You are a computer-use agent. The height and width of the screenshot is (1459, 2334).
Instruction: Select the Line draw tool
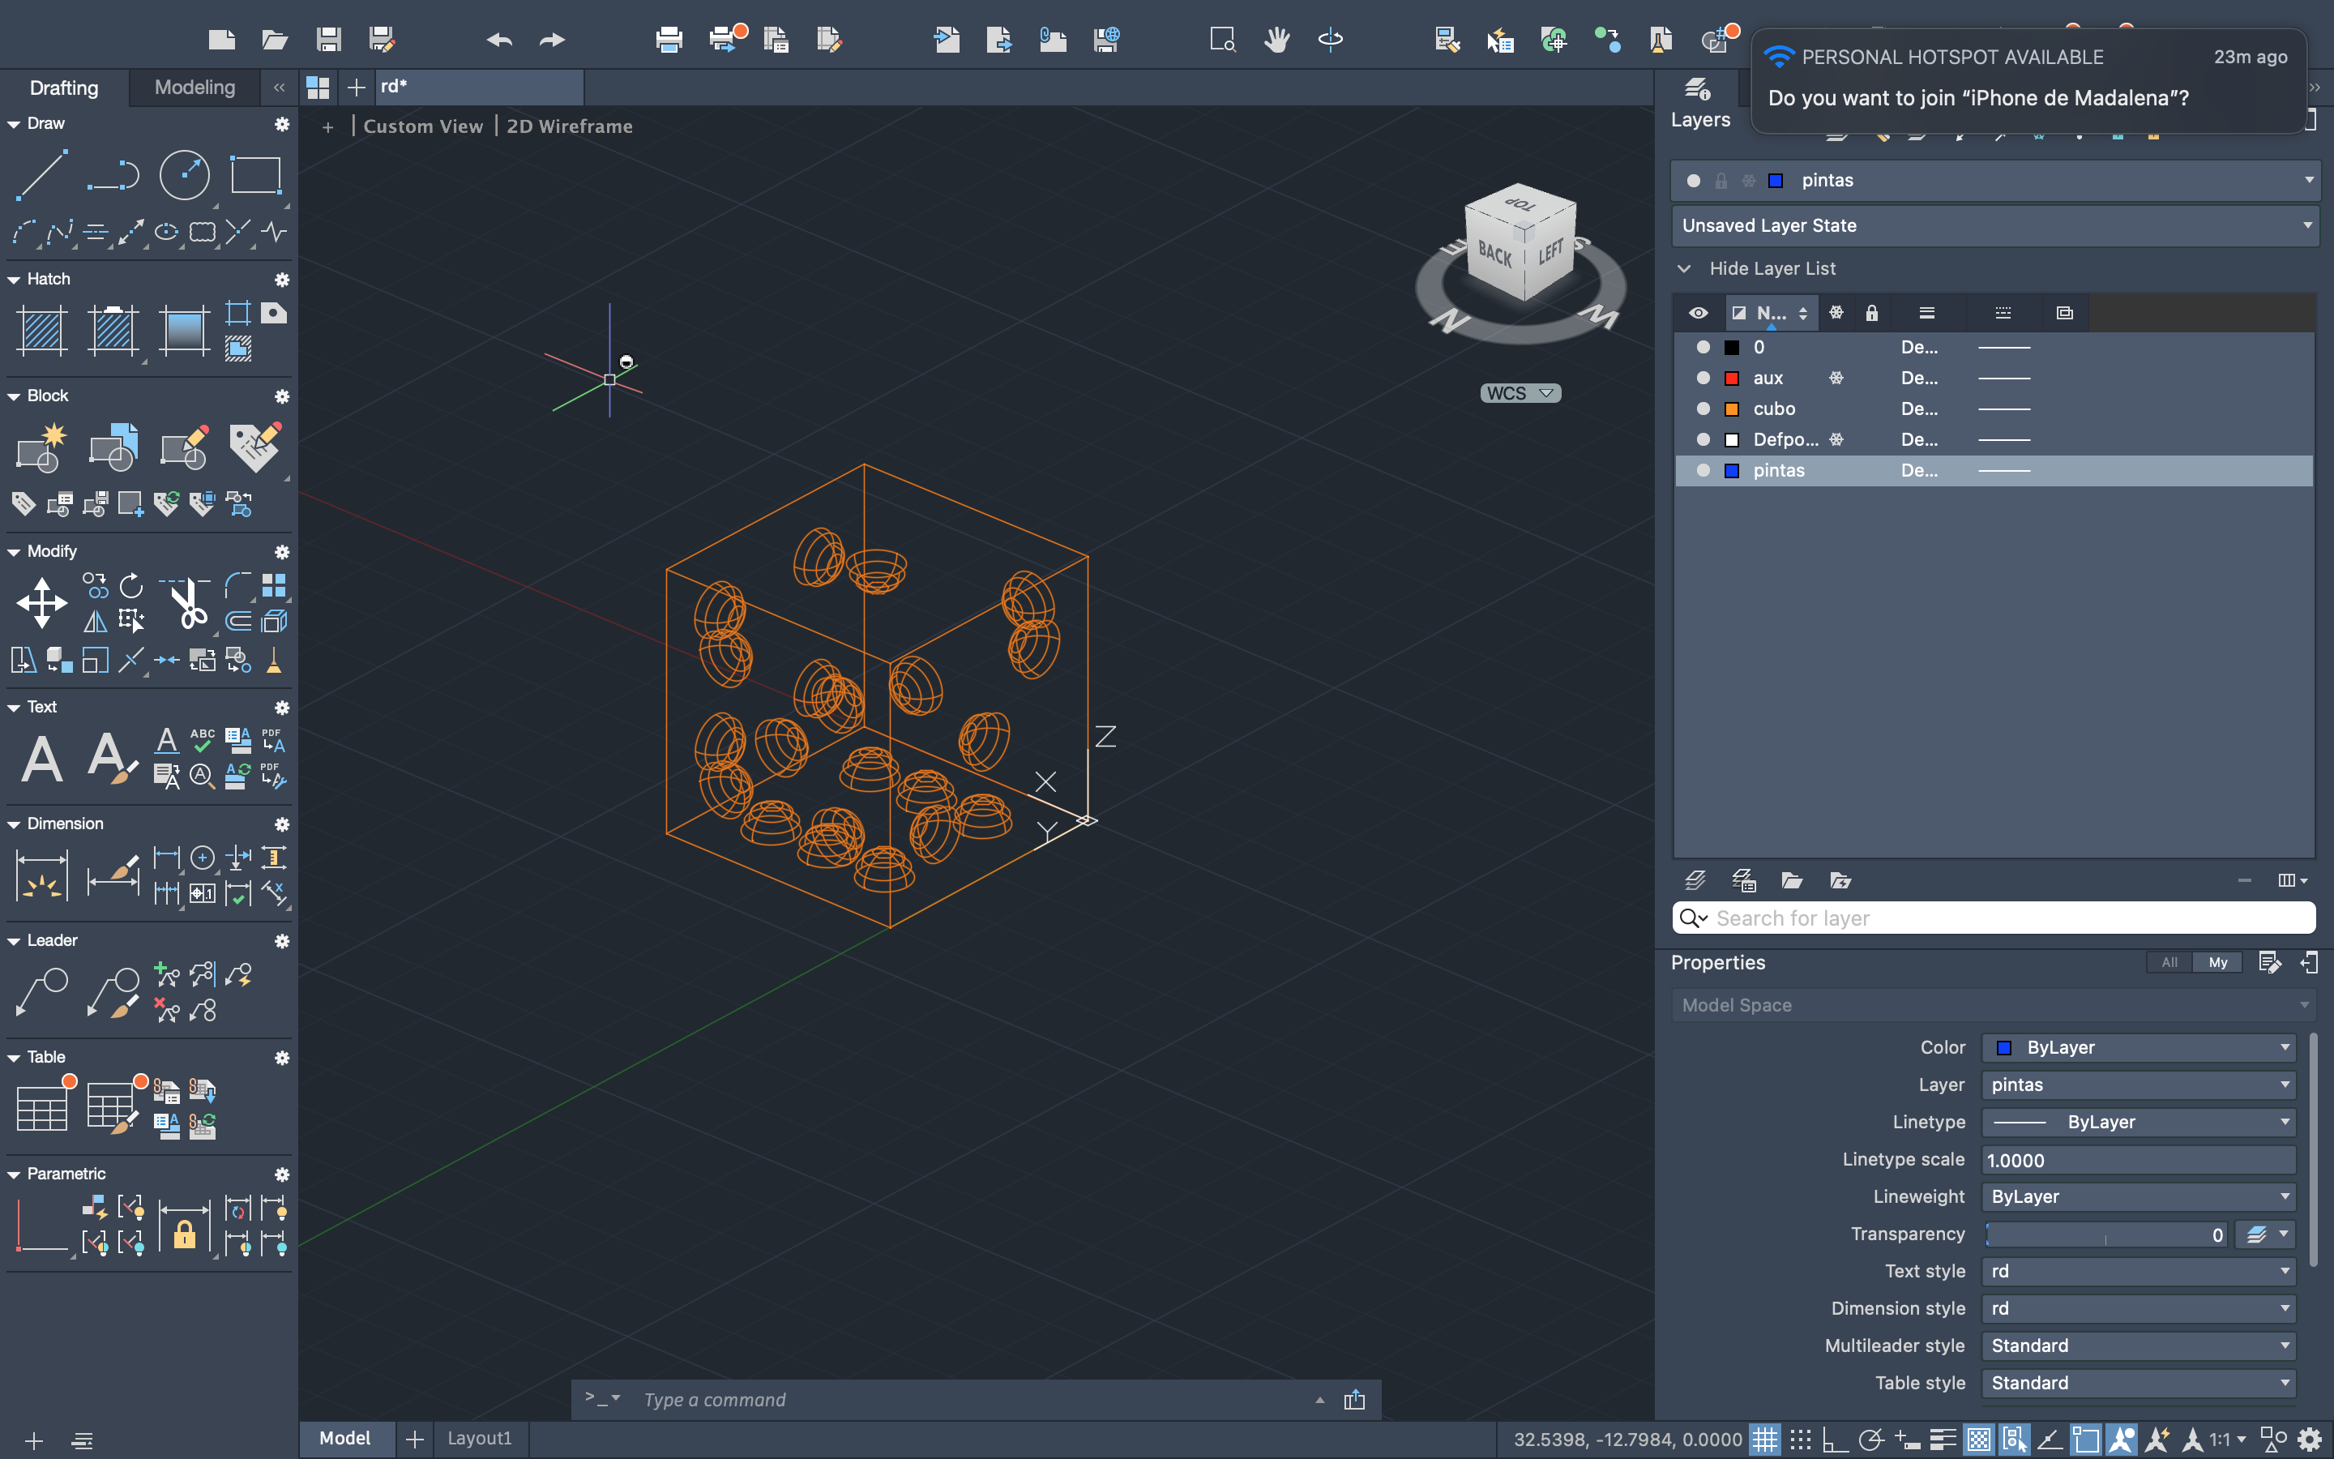pyautogui.click(x=41, y=174)
